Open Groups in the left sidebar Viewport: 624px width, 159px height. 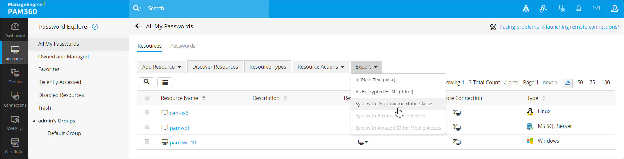15,76
